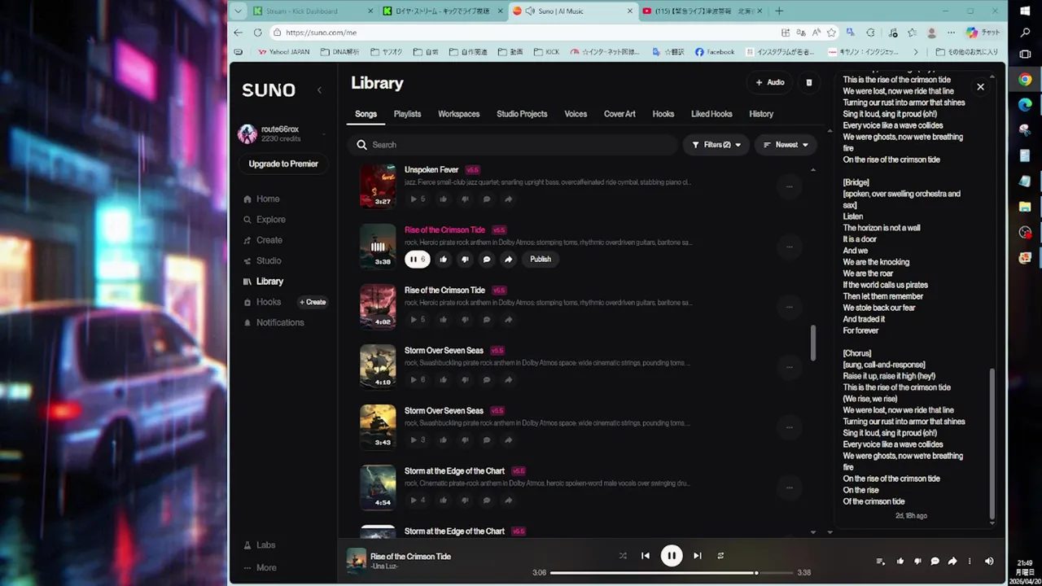
Task: Open the Filters (2) dropdown
Action: (716, 145)
